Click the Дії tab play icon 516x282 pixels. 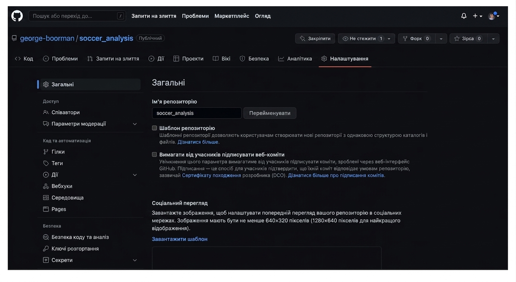click(x=151, y=58)
